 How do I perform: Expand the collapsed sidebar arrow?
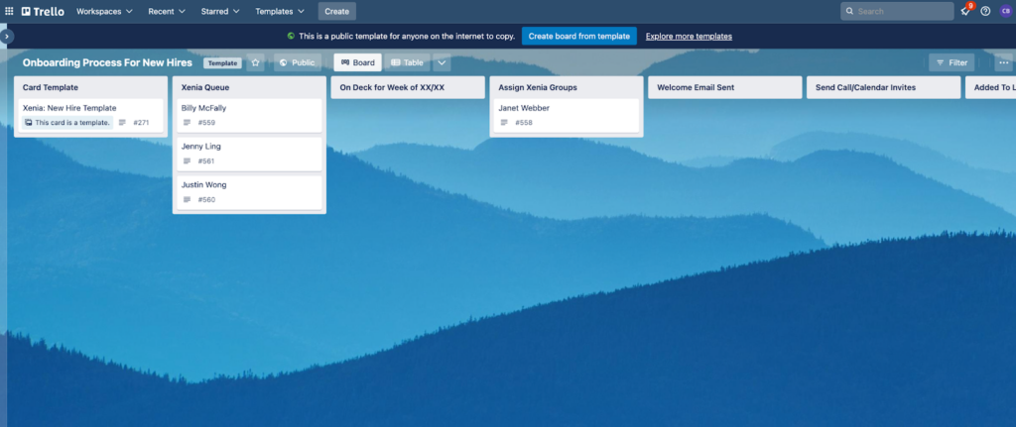coord(7,37)
